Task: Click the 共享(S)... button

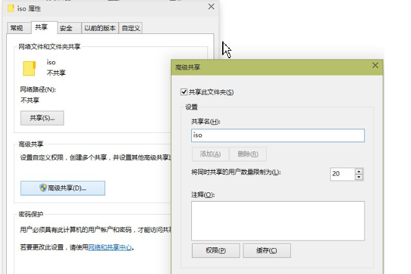Action: [x=42, y=118]
